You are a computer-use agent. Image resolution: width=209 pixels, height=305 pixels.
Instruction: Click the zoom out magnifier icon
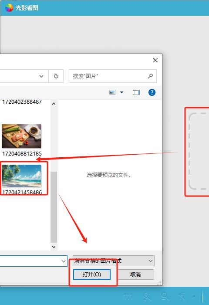pyautogui.click(x=165, y=296)
